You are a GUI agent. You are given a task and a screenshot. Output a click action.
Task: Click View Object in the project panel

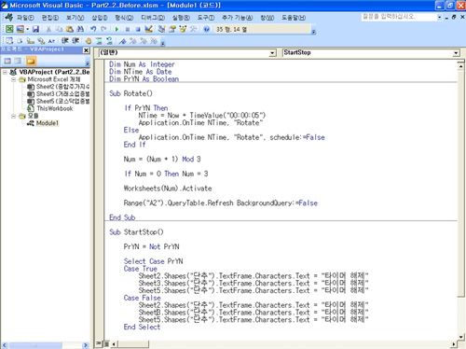coord(18,61)
